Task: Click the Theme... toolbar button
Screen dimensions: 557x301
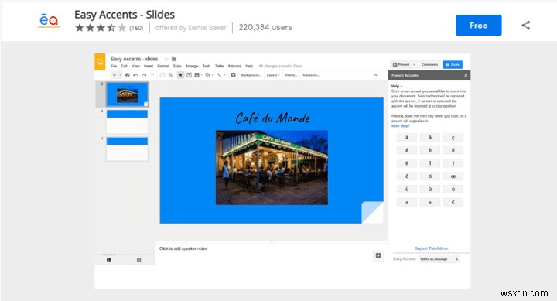Action: (291, 75)
